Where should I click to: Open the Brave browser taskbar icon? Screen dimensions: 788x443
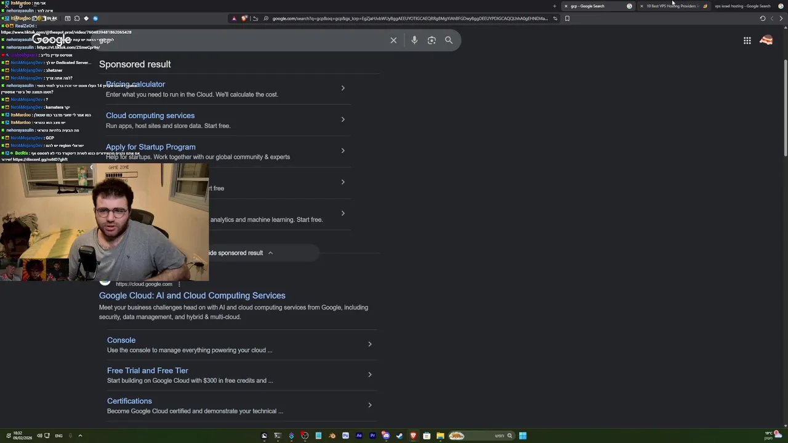coord(413,436)
